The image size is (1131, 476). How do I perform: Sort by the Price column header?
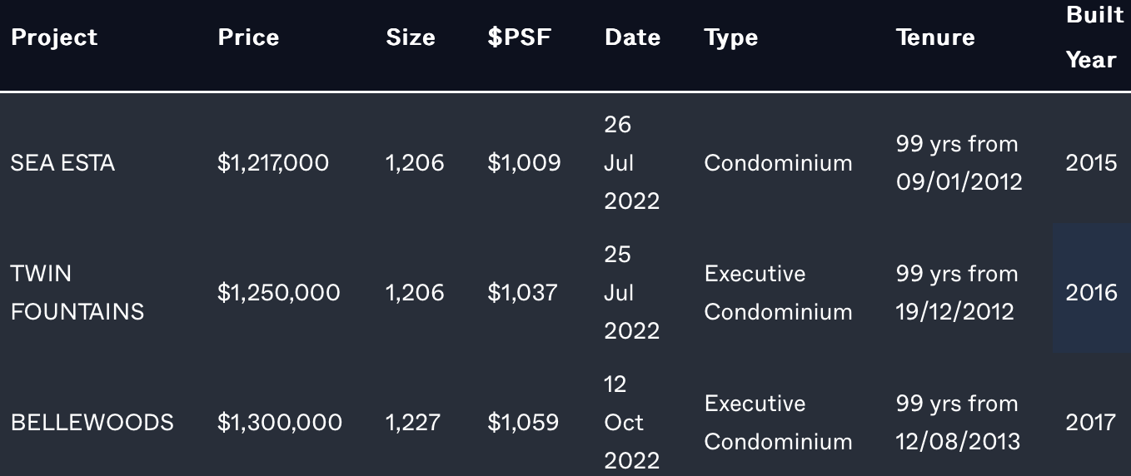pos(248,37)
